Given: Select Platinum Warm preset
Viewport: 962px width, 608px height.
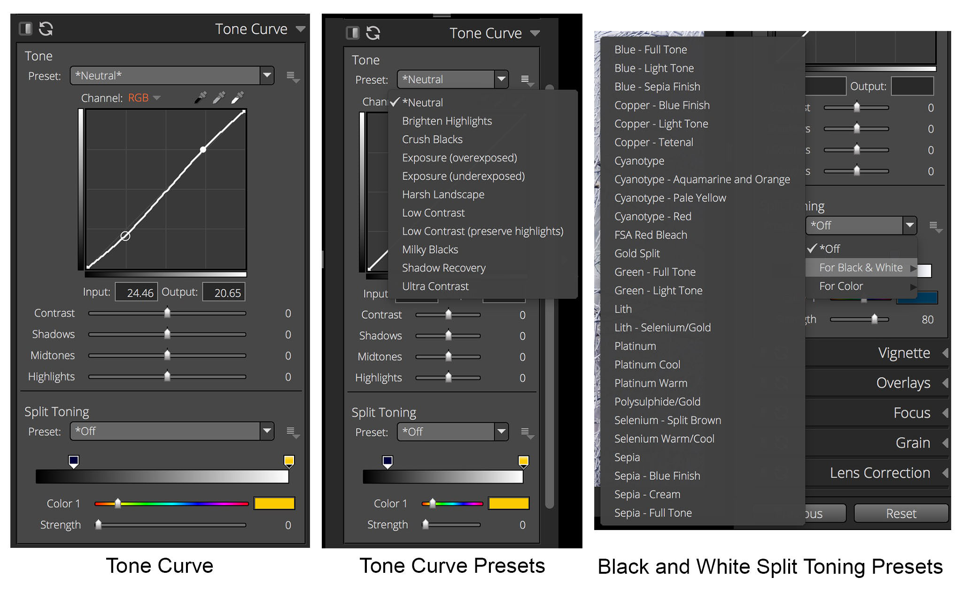Looking at the screenshot, I should (651, 383).
